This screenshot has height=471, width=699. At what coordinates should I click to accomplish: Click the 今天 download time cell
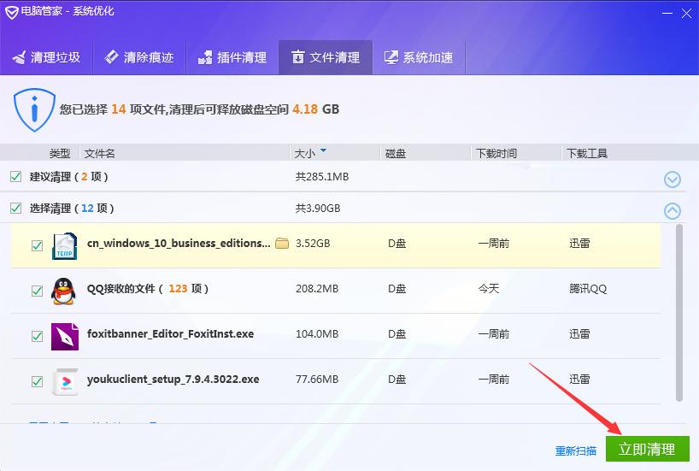[489, 289]
